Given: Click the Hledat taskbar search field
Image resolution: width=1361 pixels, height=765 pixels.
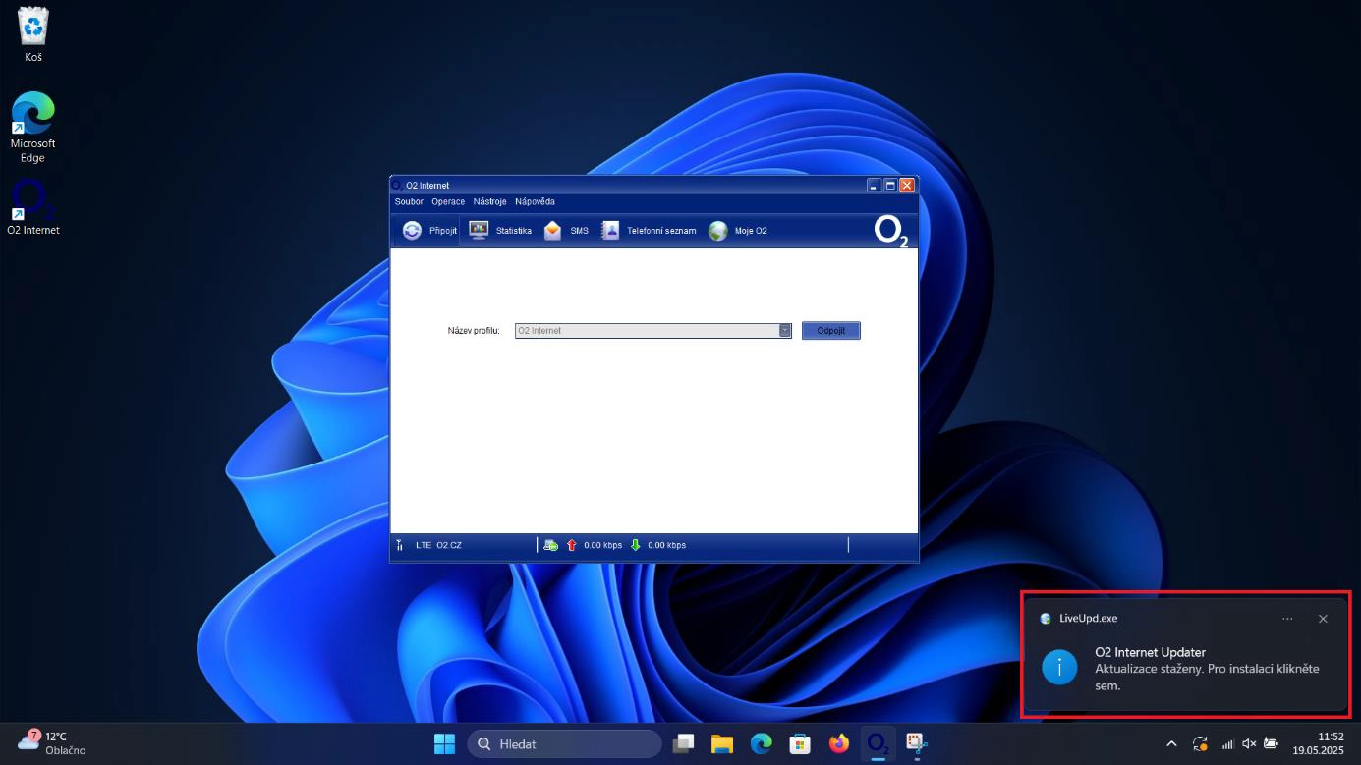Looking at the screenshot, I should 564,744.
